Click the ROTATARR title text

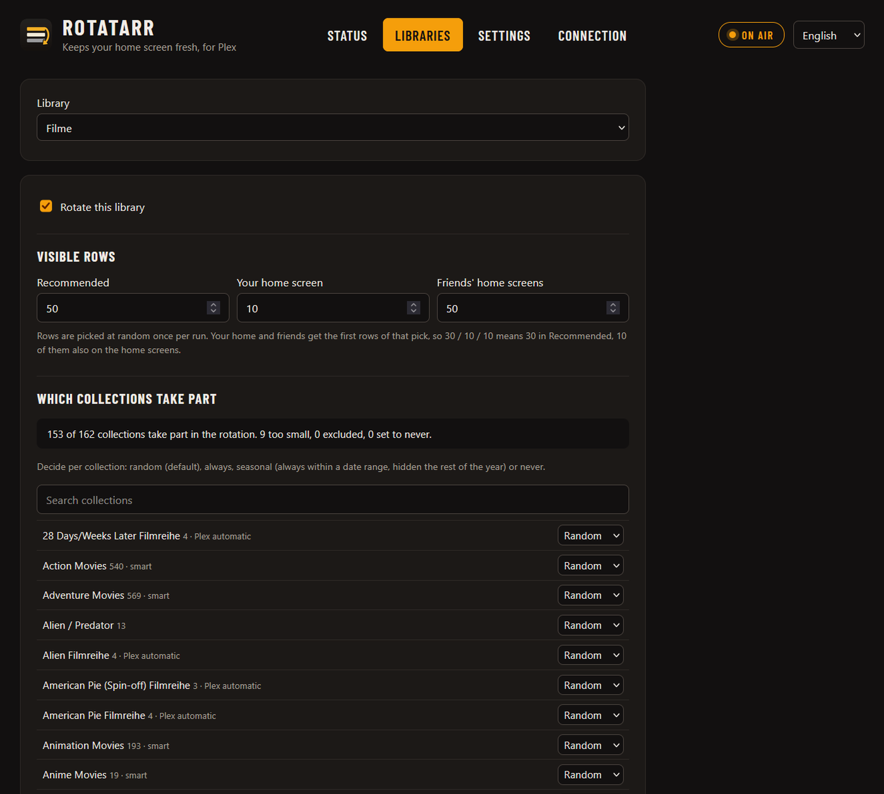tap(109, 28)
